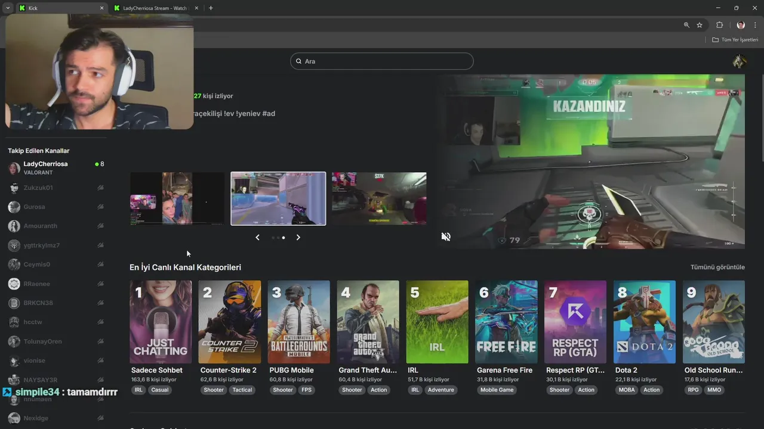Screen dimensions: 764x429
Task: Open Nexidge channel in sidebar
Action: 56,418
